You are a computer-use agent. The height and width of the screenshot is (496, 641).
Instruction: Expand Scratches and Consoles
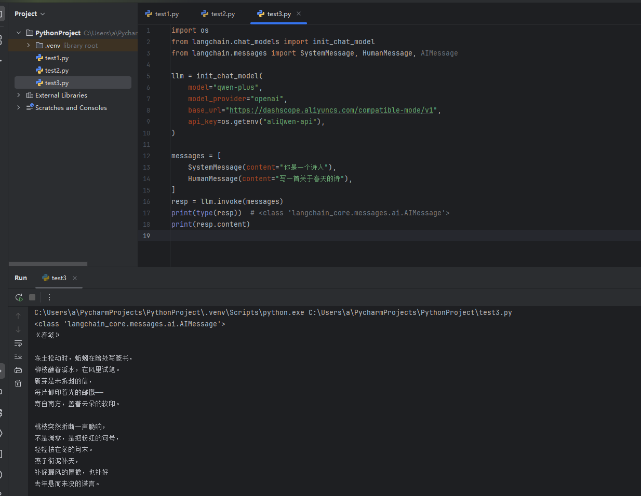coord(19,108)
